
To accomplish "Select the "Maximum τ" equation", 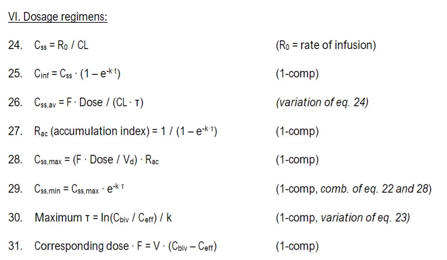I will (x=103, y=217).
